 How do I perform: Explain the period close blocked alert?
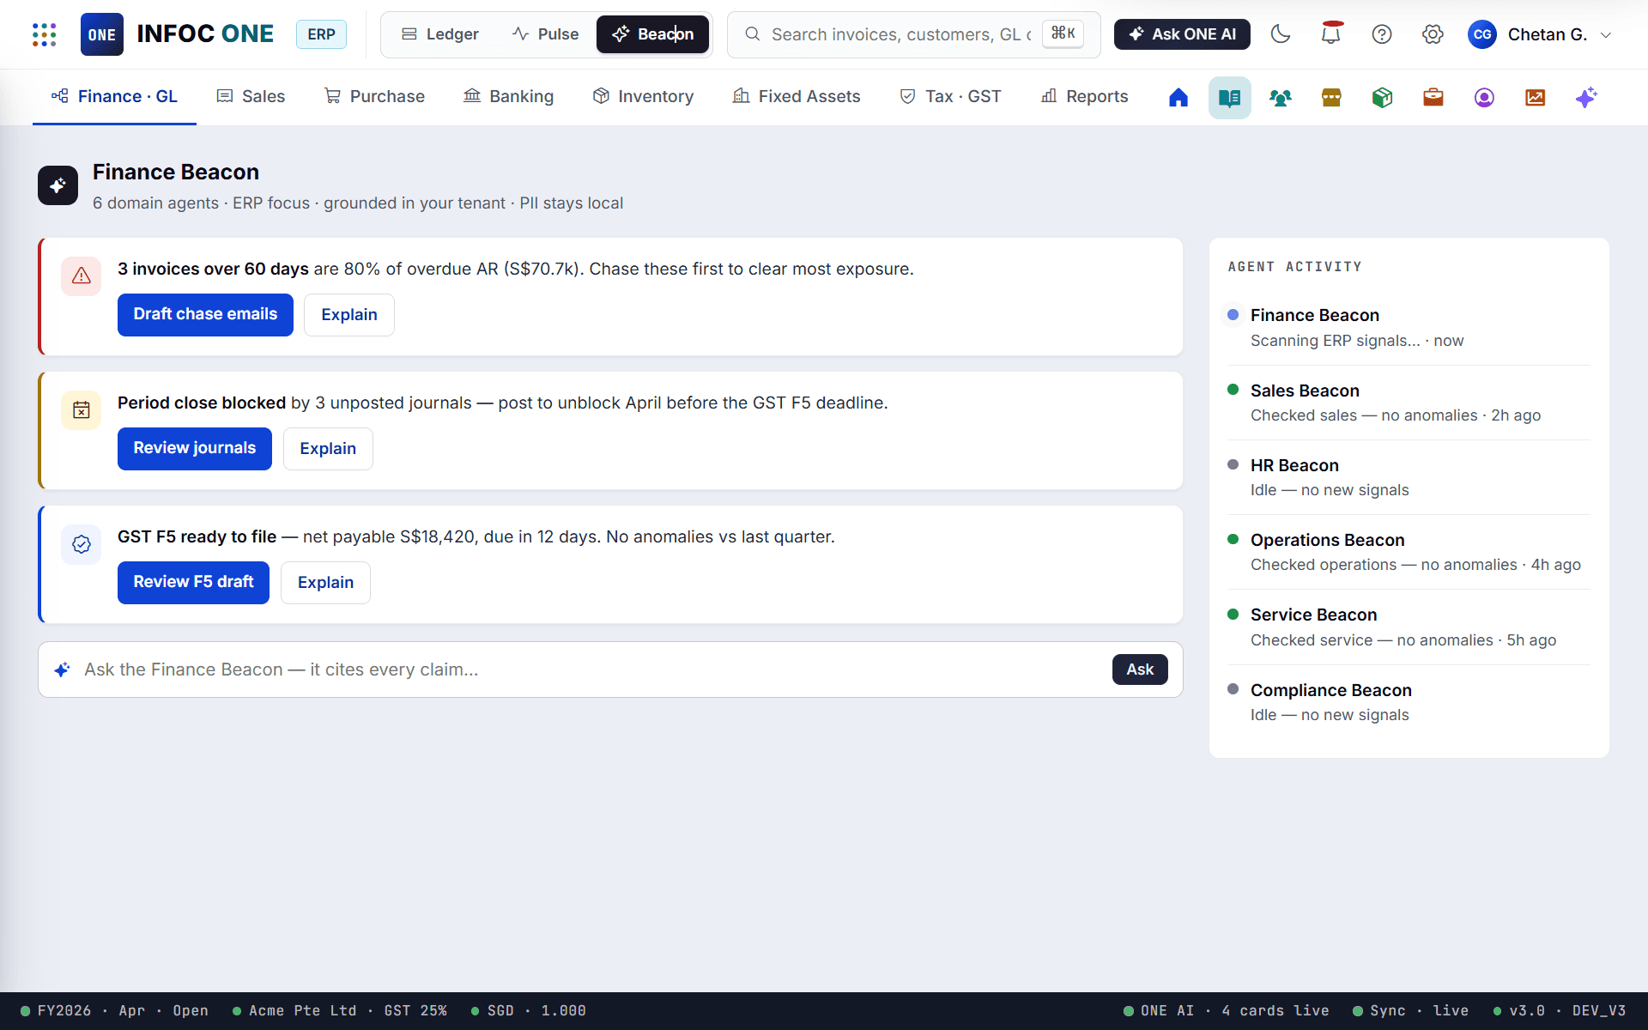(328, 449)
